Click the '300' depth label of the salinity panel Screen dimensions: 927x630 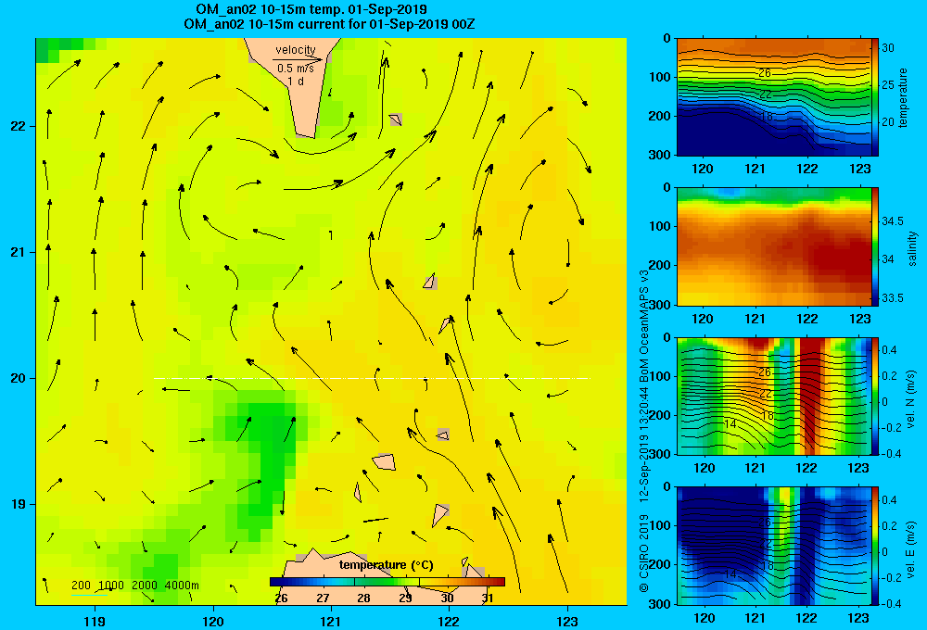[661, 305]
